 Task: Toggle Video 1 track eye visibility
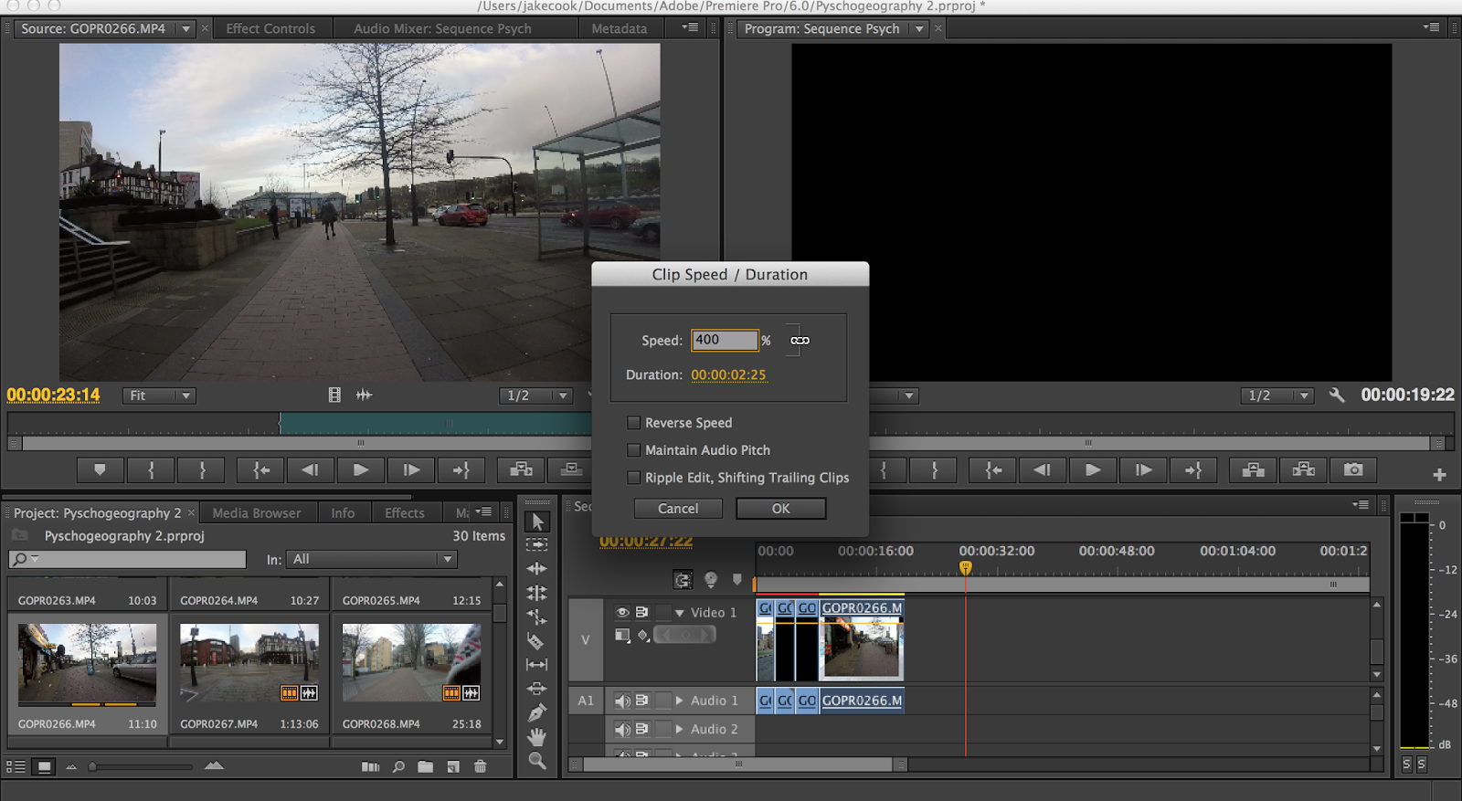[x=622, y=612]
